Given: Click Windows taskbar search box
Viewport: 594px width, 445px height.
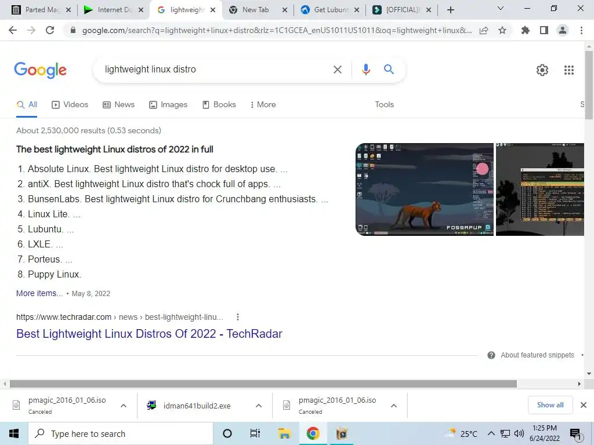Looking at the screenshot, I should coord(121,433).
